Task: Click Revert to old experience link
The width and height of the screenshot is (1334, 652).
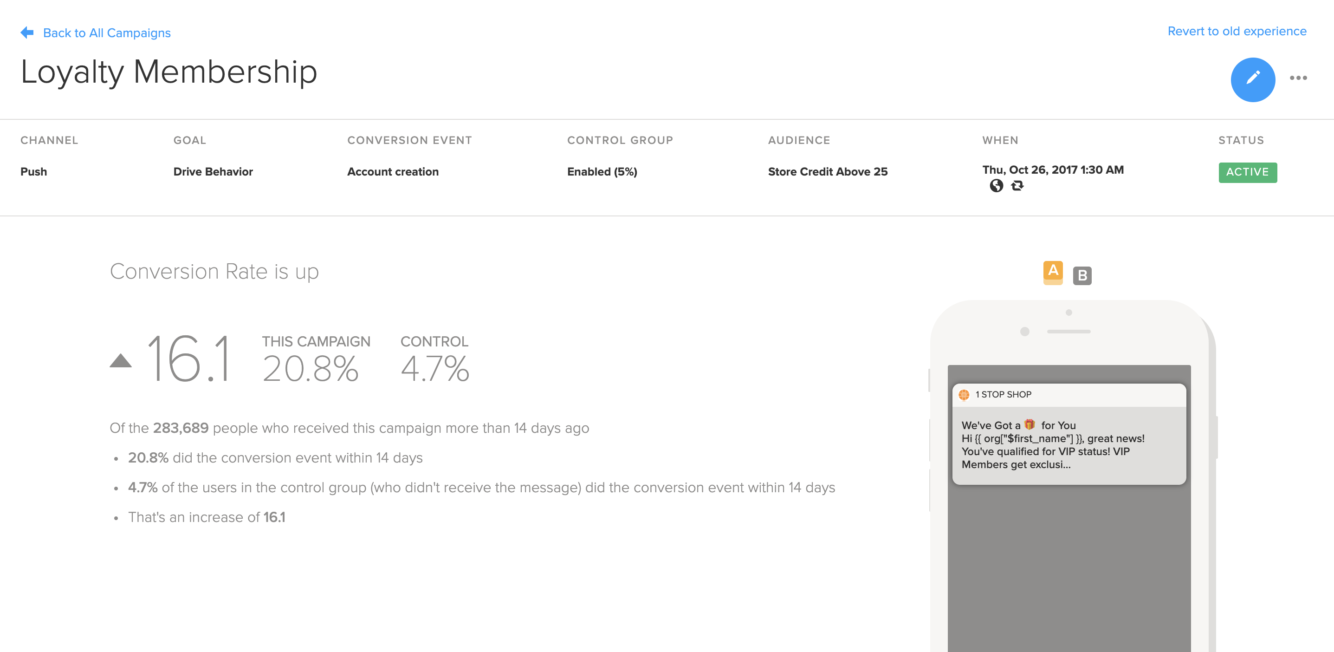Action: (x=1237, y=31)
